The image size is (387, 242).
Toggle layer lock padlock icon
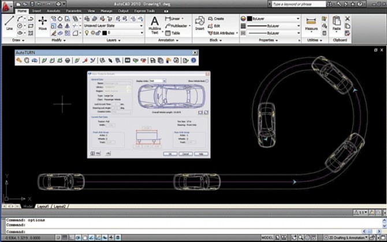click(x=98, y=33)
